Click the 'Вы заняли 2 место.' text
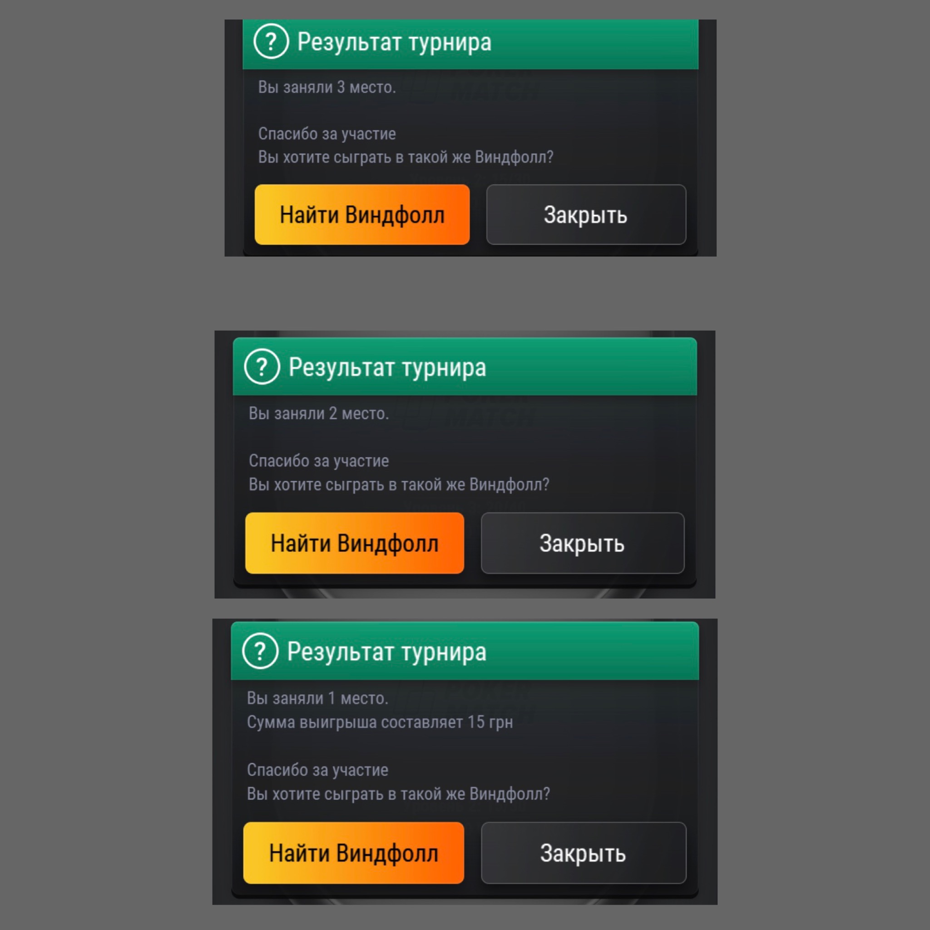Image resolution: width=930 pixels, height=930 pixels. pos(319,414)
